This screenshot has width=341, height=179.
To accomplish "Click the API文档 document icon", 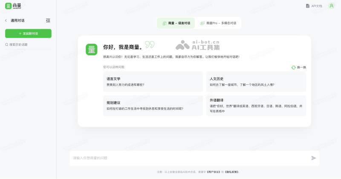I will [308, 6].
